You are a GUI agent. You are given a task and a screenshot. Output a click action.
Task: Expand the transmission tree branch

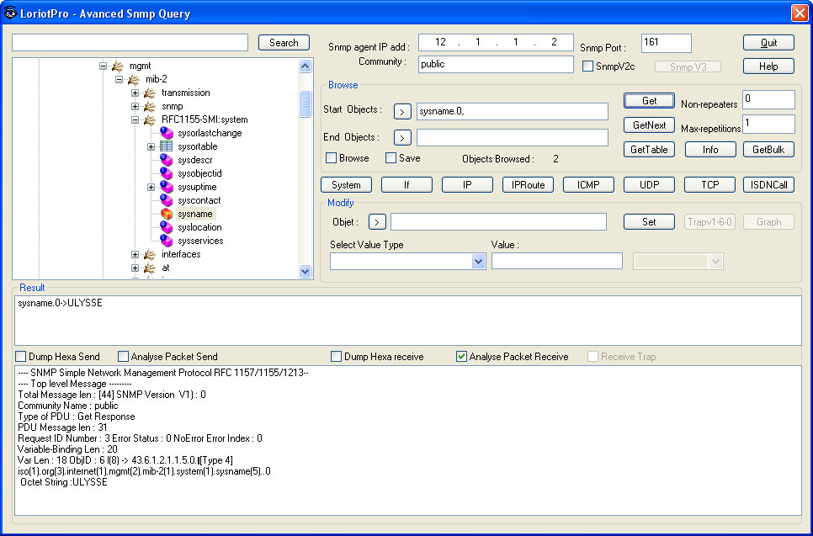[135, 93]
